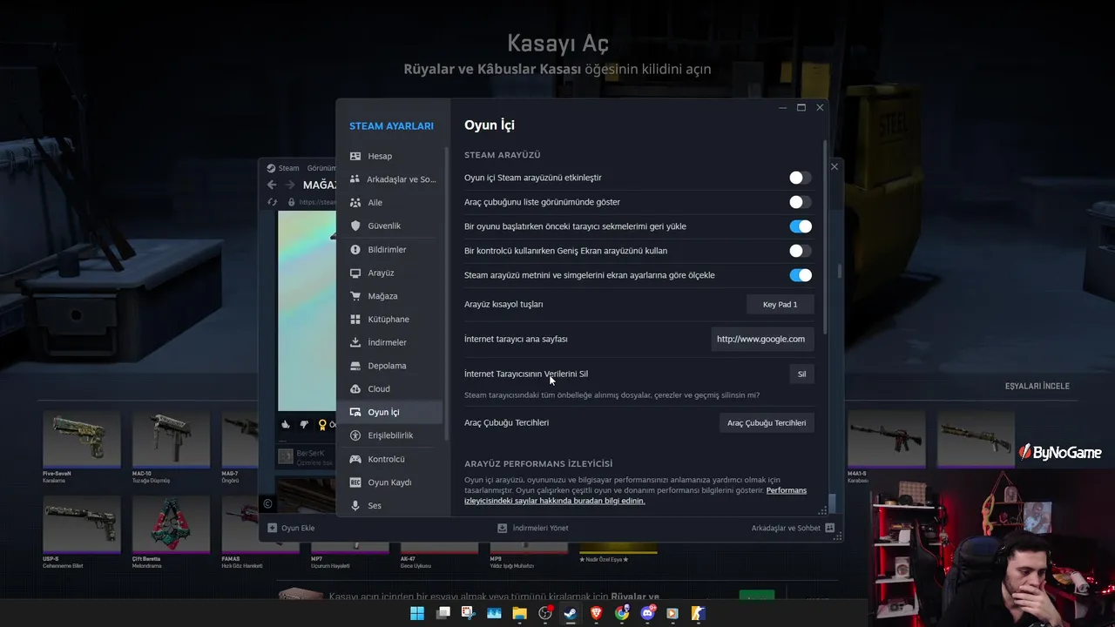Open Brave browser from taskbar

coord(597,613)
